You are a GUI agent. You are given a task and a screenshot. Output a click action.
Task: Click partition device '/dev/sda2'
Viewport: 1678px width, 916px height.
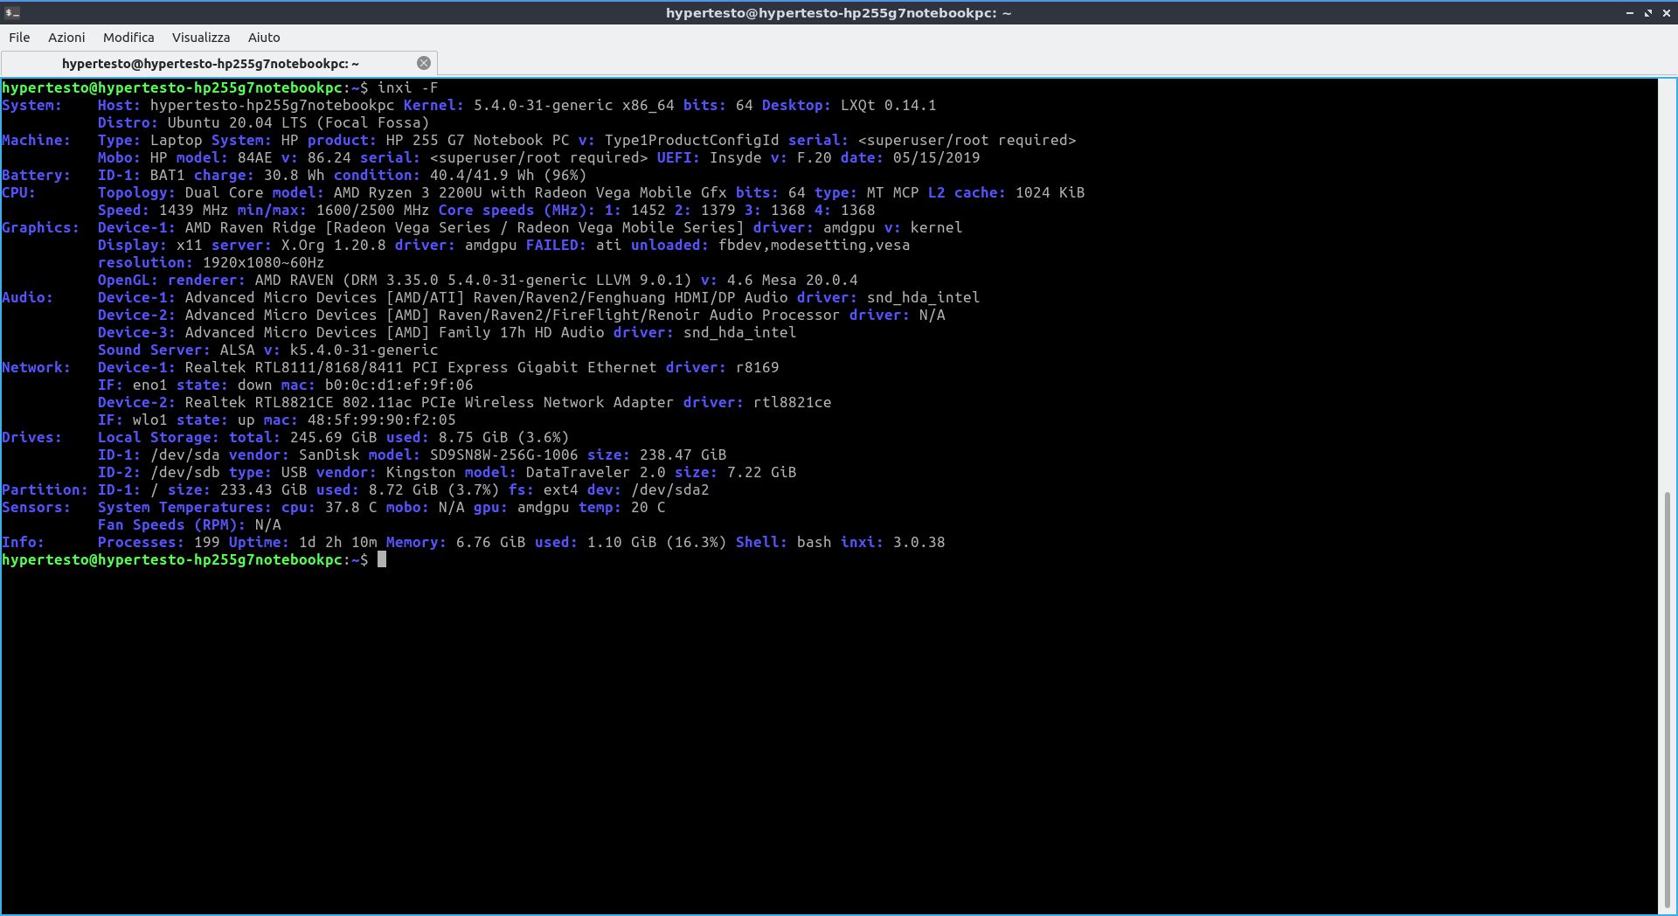[x=669, y=489]
